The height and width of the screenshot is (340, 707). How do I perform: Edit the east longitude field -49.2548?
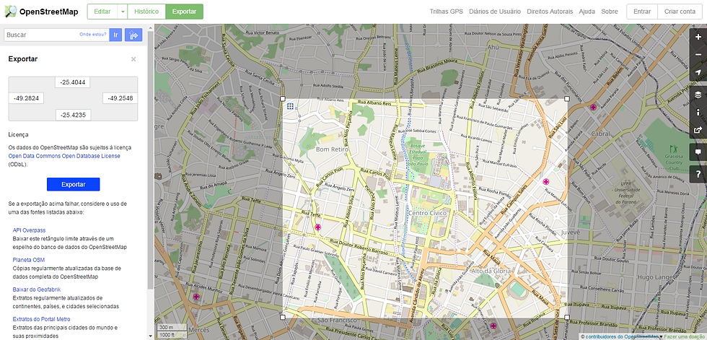(x=120, y=98)
